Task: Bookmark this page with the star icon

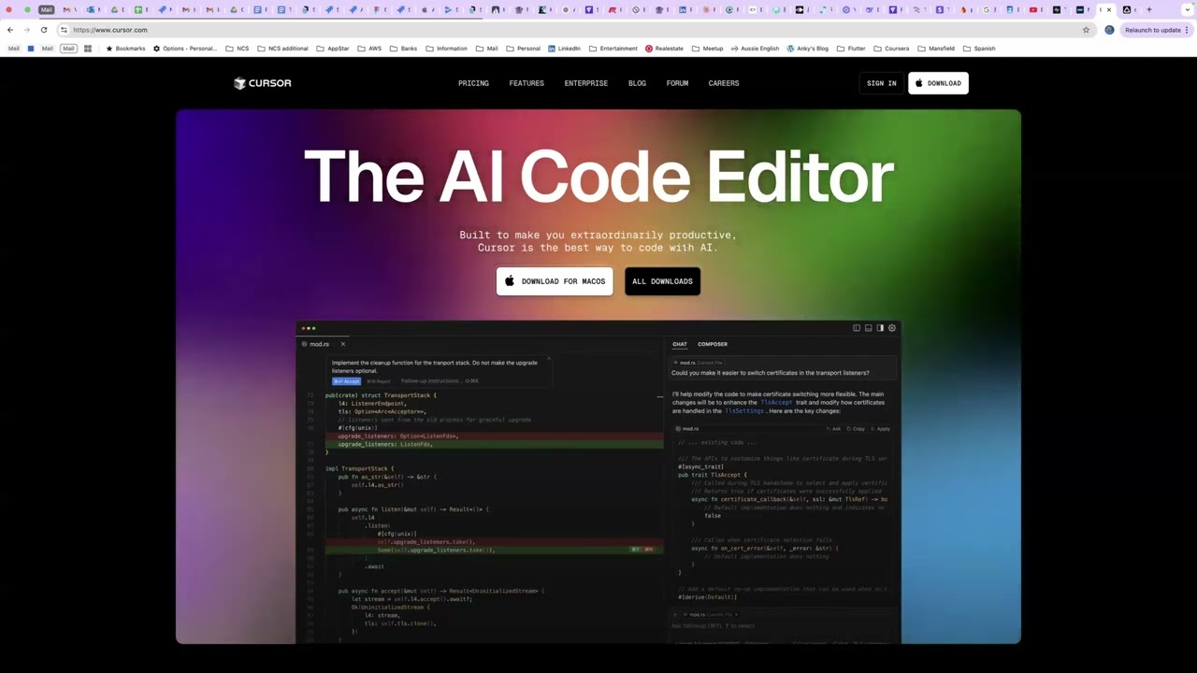Action: point(1086,30)
